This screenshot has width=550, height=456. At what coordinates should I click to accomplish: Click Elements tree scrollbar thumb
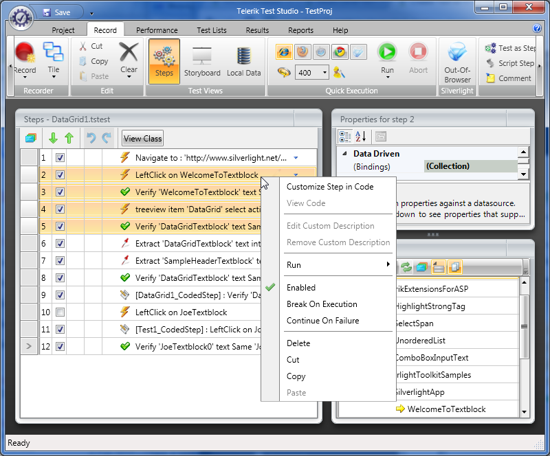tap(524, 326)
